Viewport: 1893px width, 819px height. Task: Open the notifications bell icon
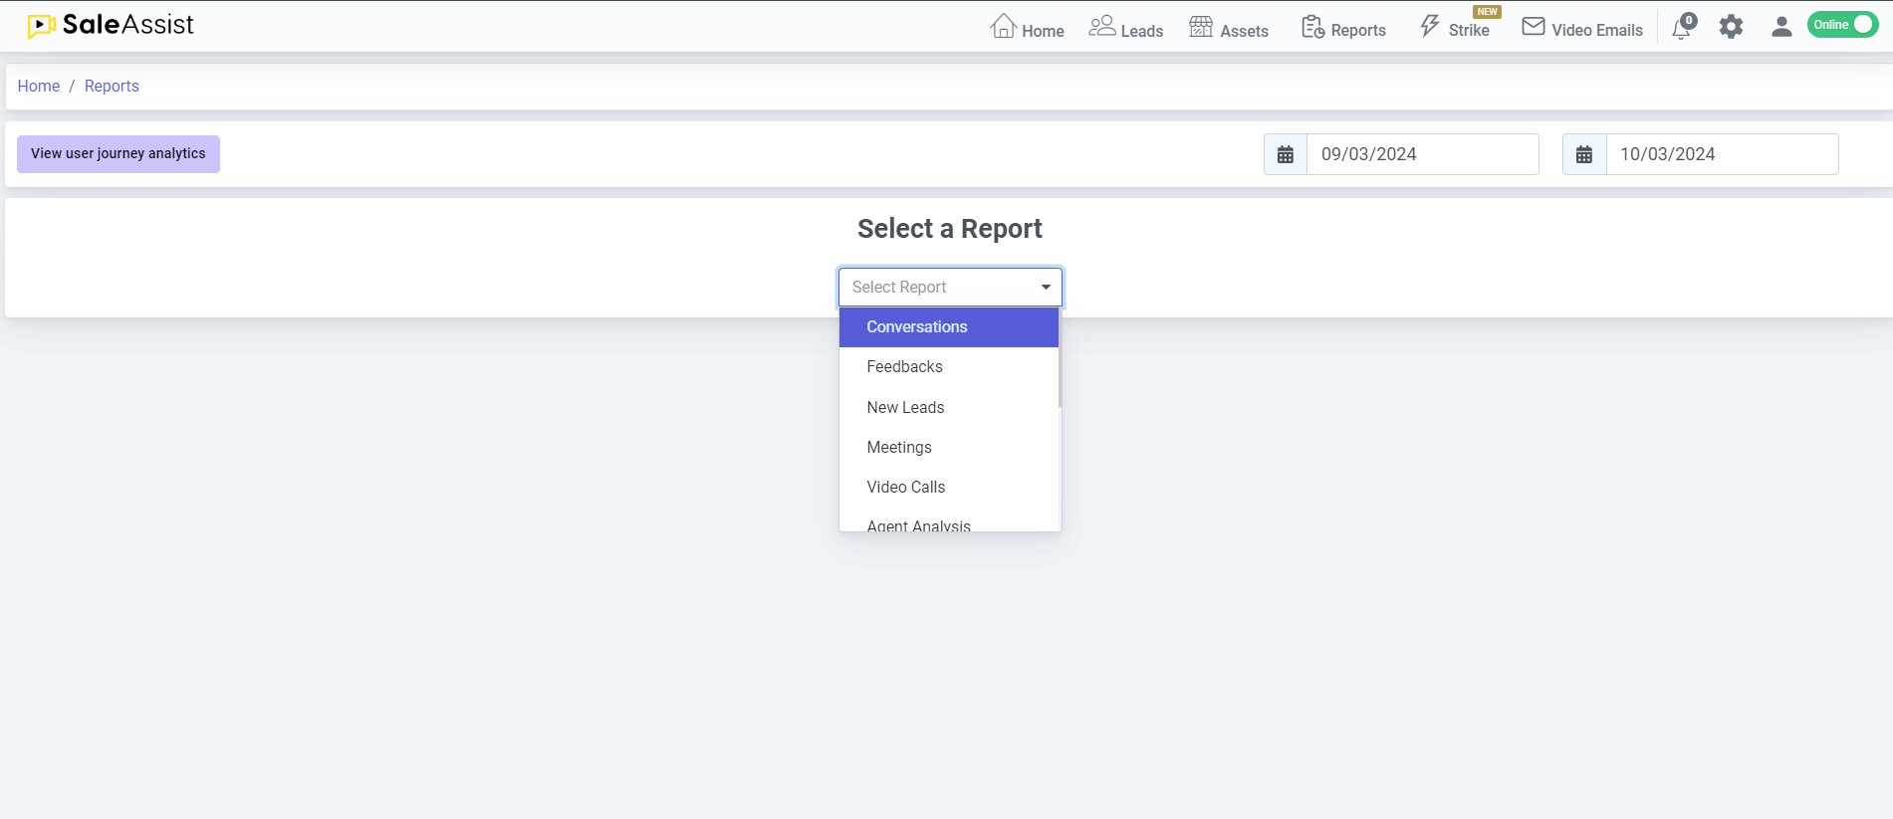(x=1682, y=27)
